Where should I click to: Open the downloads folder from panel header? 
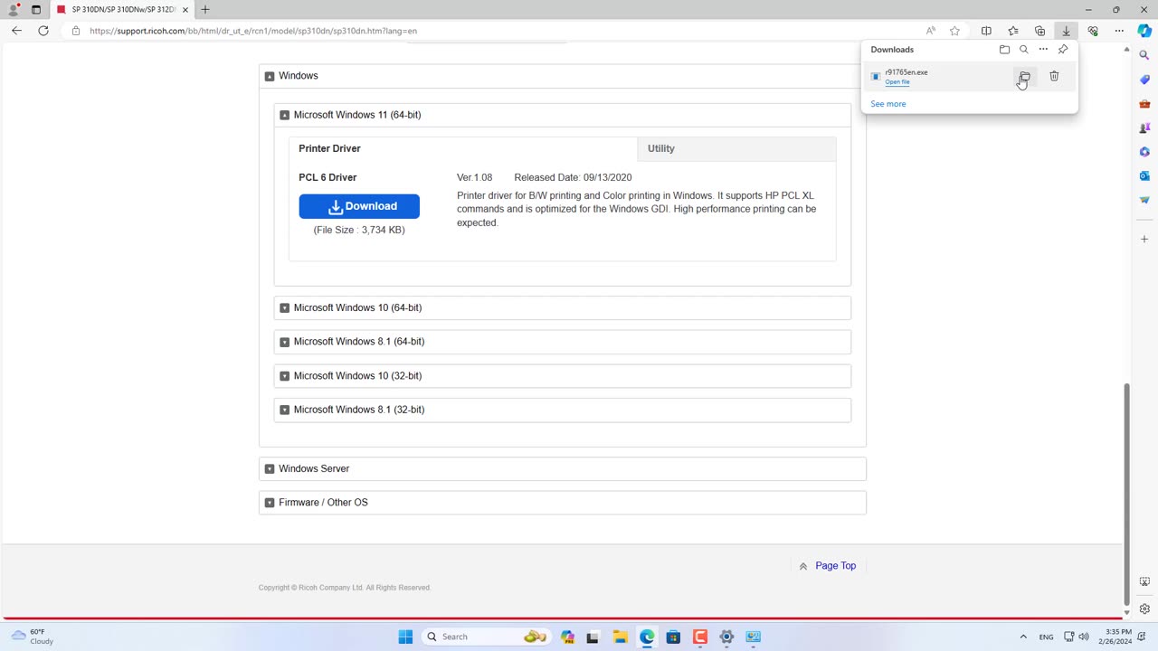[x=1004, y=50]
